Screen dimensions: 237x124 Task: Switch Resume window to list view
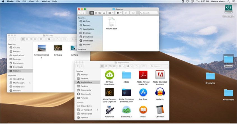(x=96, y=13)
